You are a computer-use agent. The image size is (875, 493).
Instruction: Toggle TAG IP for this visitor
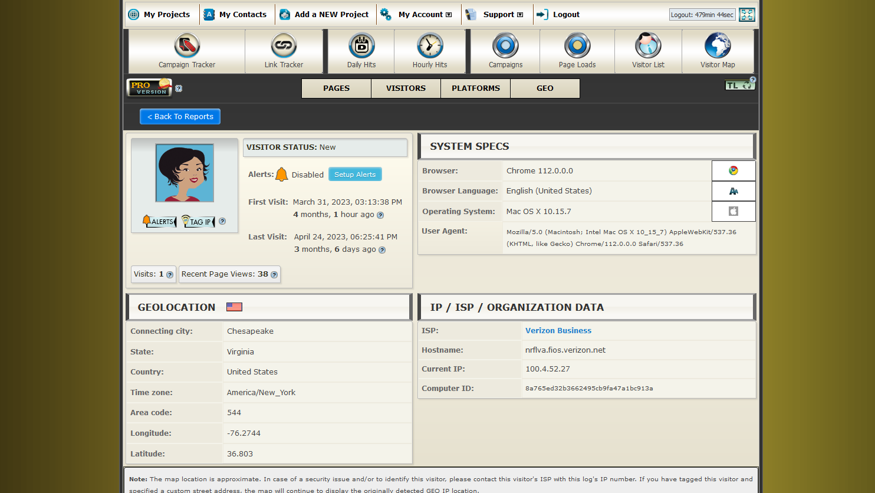click(198, 222)
